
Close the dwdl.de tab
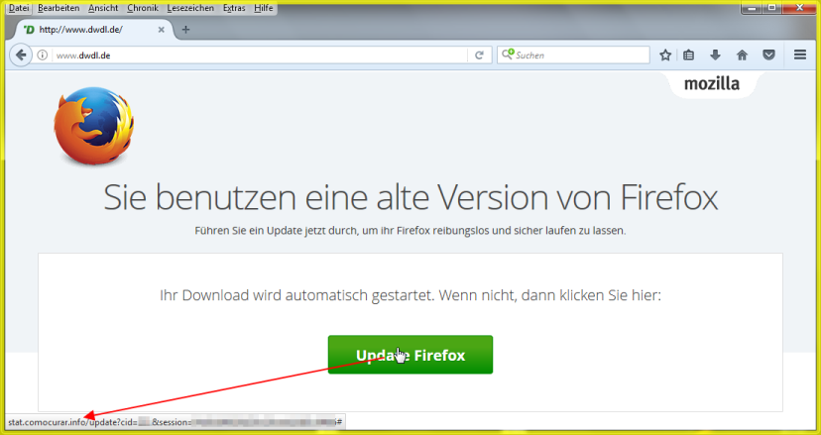[x=162, y=30]
